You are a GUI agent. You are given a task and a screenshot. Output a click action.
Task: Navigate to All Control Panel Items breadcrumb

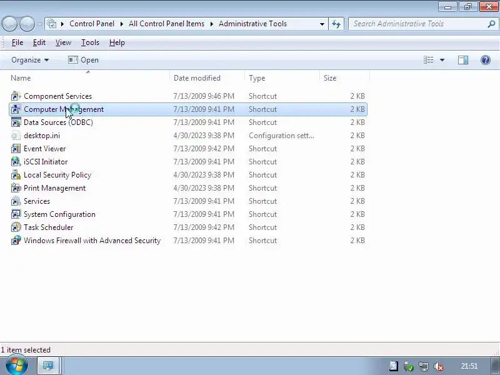tap(166, 24)
